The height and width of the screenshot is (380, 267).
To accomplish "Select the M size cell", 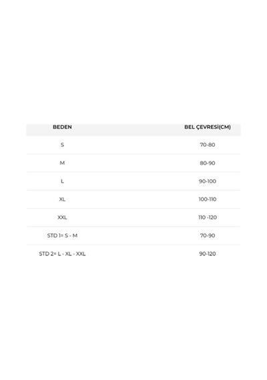I will [62, 163].
